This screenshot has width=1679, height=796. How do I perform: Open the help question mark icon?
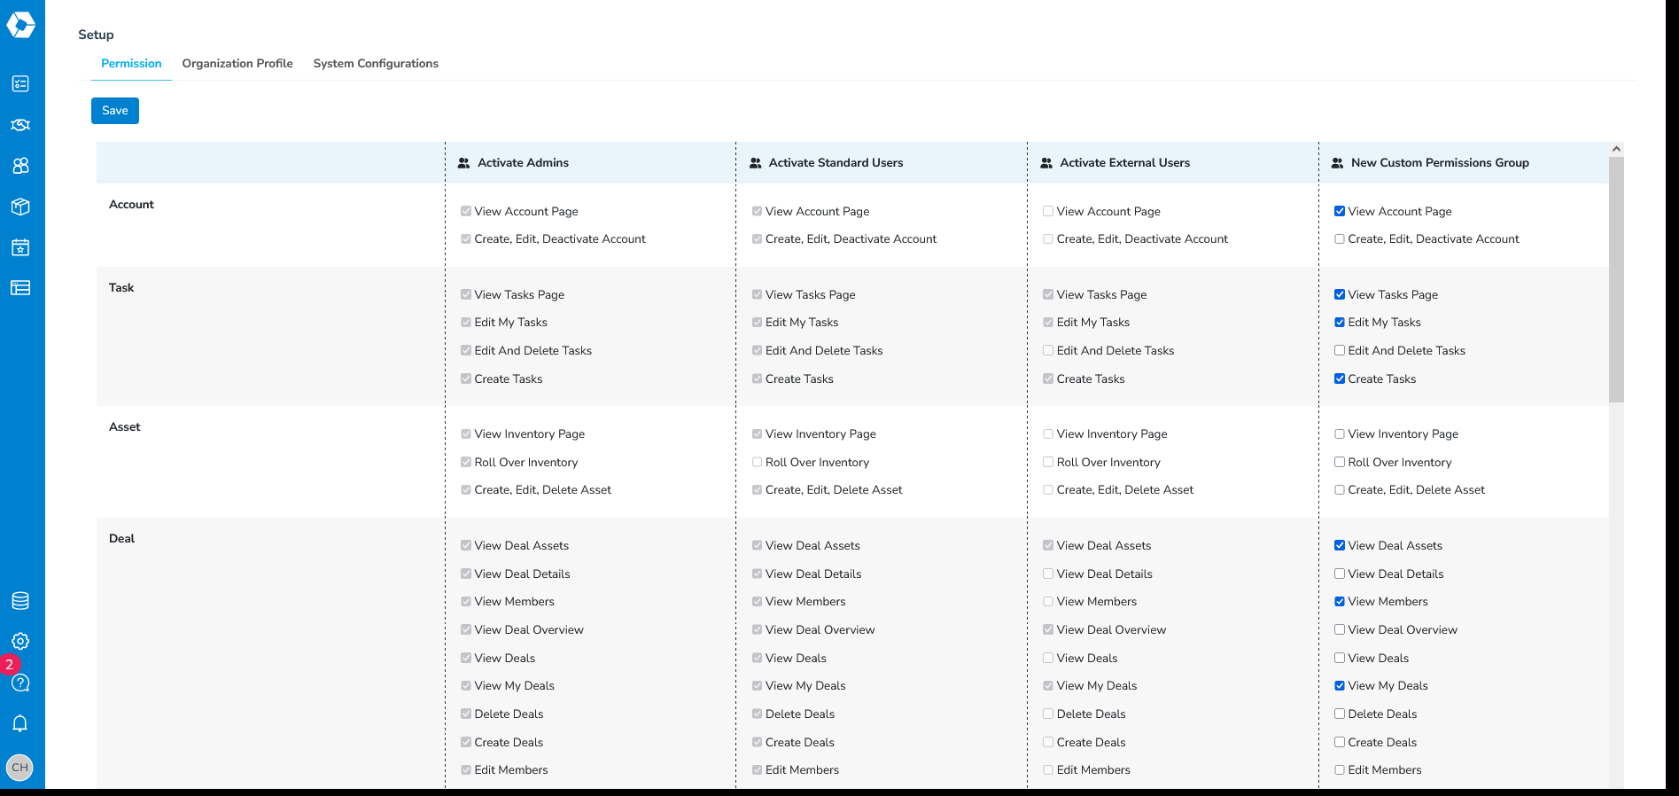20,683
